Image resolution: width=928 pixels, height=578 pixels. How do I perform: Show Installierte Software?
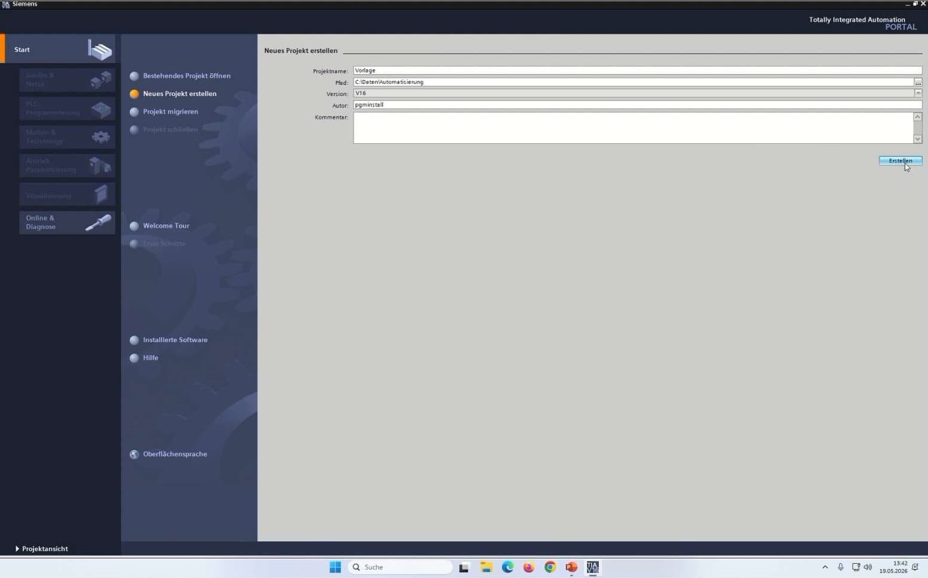coord(169,340)
